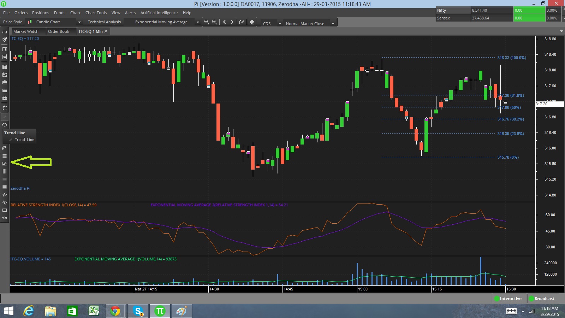Click the 315.78 (0%) Fibonacci label
565x318 pixels.
pos(508,157)
